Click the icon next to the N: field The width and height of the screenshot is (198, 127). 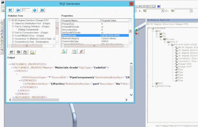coord(144,11)
